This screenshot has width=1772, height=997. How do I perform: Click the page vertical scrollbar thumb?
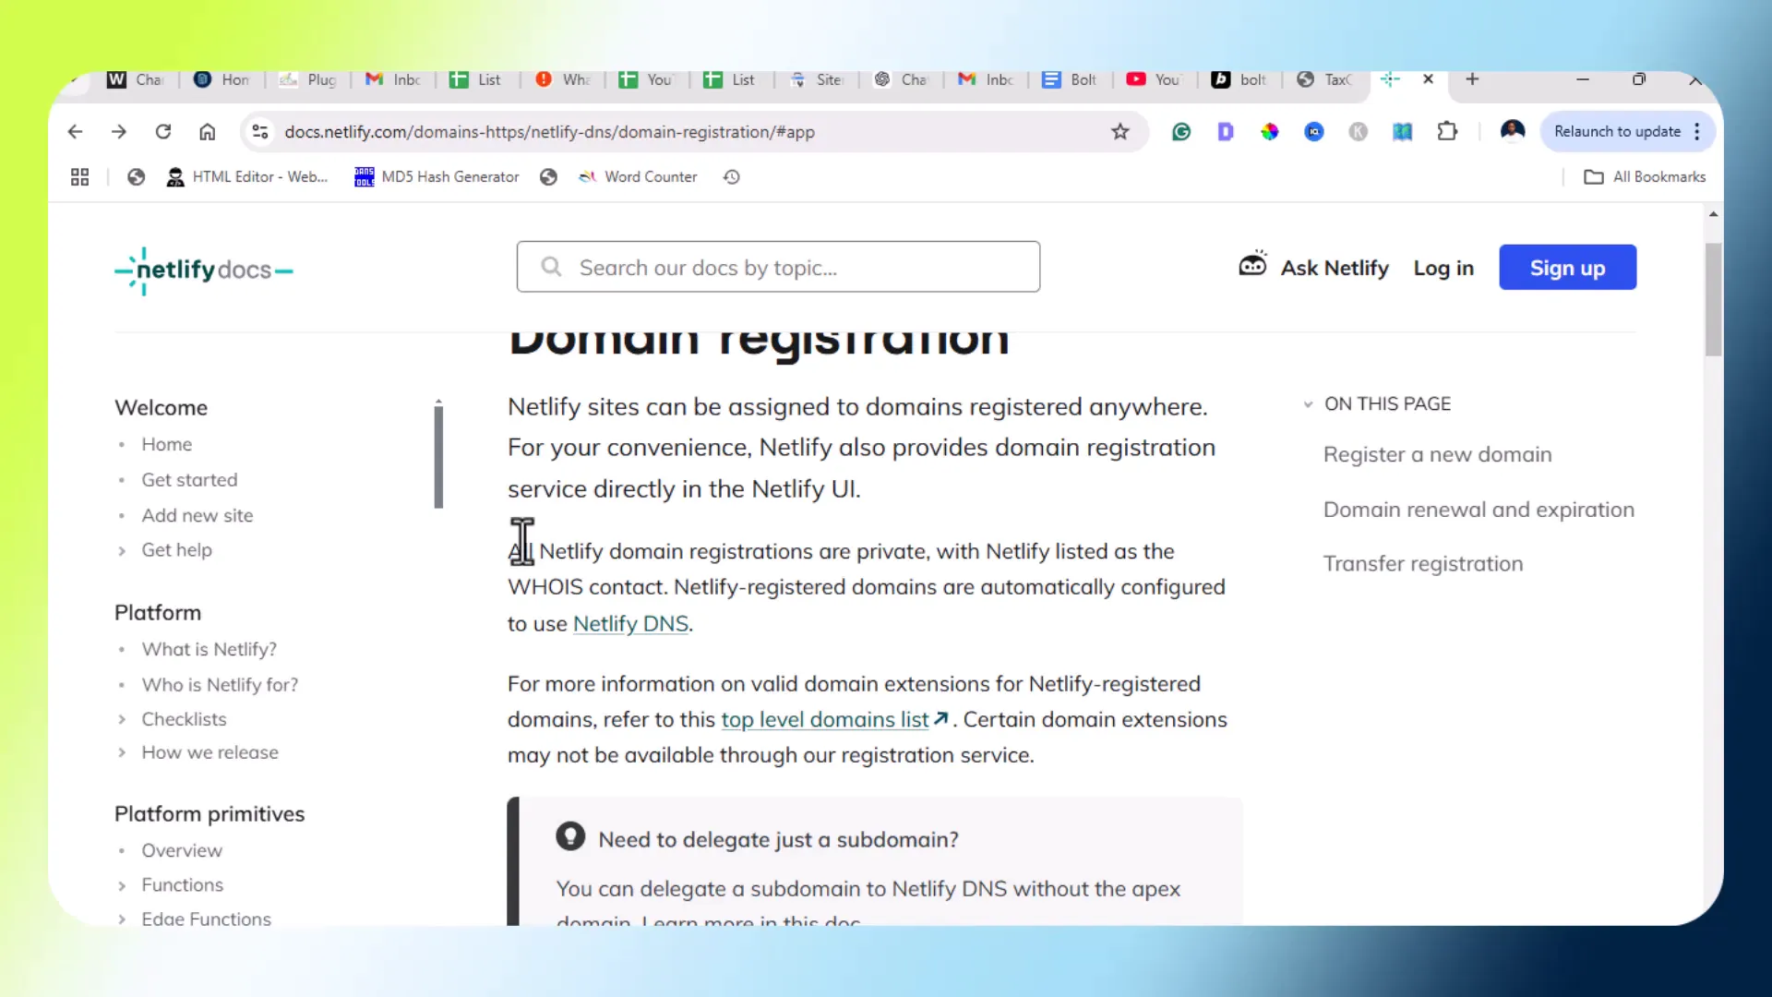pos(1713,299)
